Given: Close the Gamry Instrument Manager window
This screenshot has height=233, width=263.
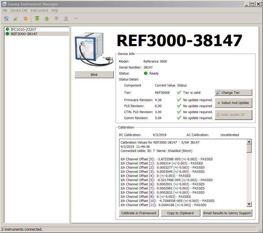Looking at the screenshot, I should point(258,4).
